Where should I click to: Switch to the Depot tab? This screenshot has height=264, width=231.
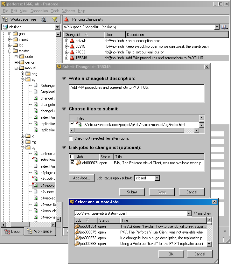click(x=12, y=231)
